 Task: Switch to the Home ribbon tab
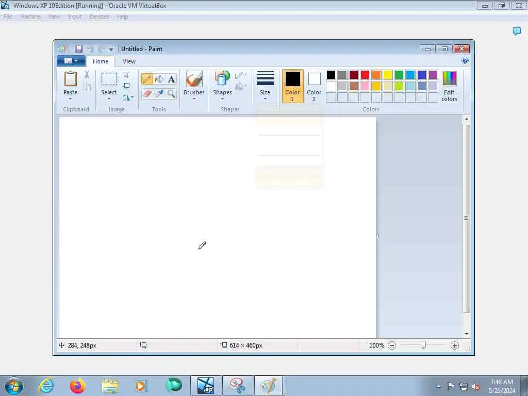pos(101,61)
